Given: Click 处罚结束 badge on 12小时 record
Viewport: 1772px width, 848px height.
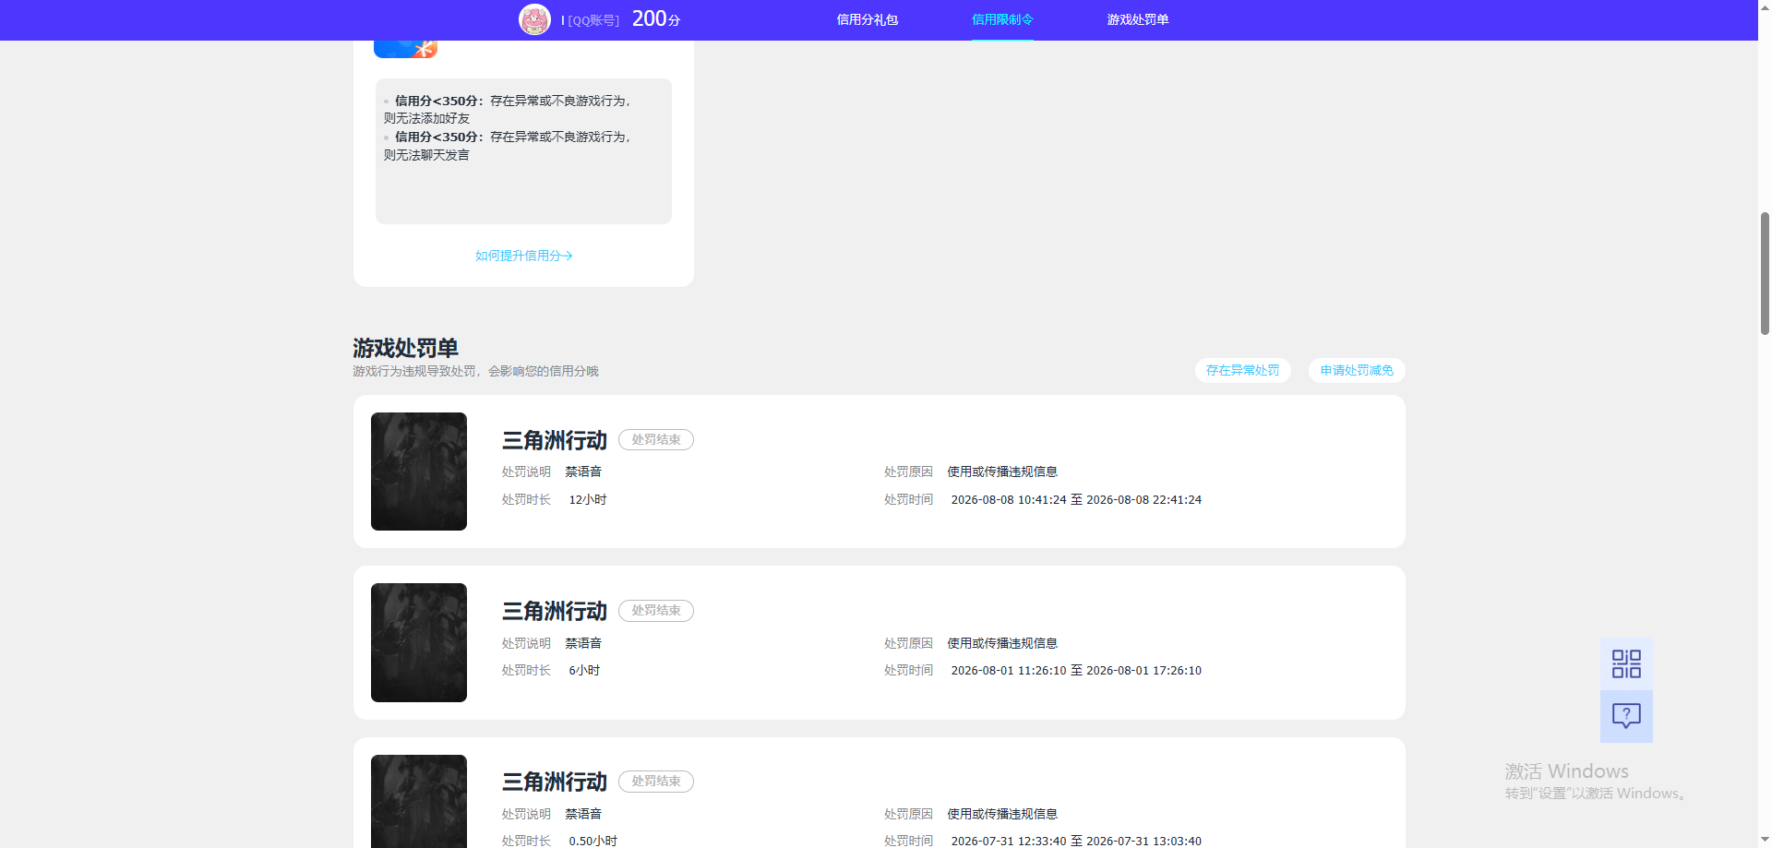Looking at the screenshot, I should click(656, 440).
